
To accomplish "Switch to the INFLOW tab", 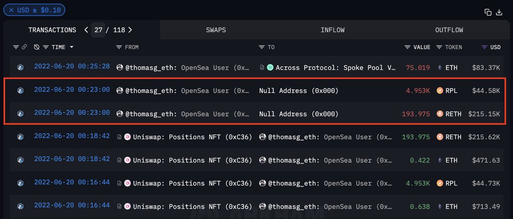I will click(333, 30).
